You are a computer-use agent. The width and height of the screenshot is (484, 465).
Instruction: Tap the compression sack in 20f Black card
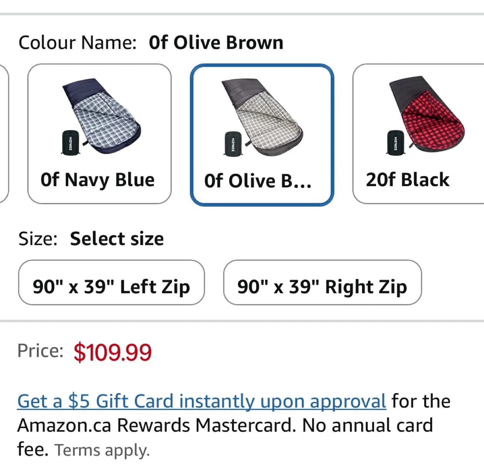coord(395,142)
